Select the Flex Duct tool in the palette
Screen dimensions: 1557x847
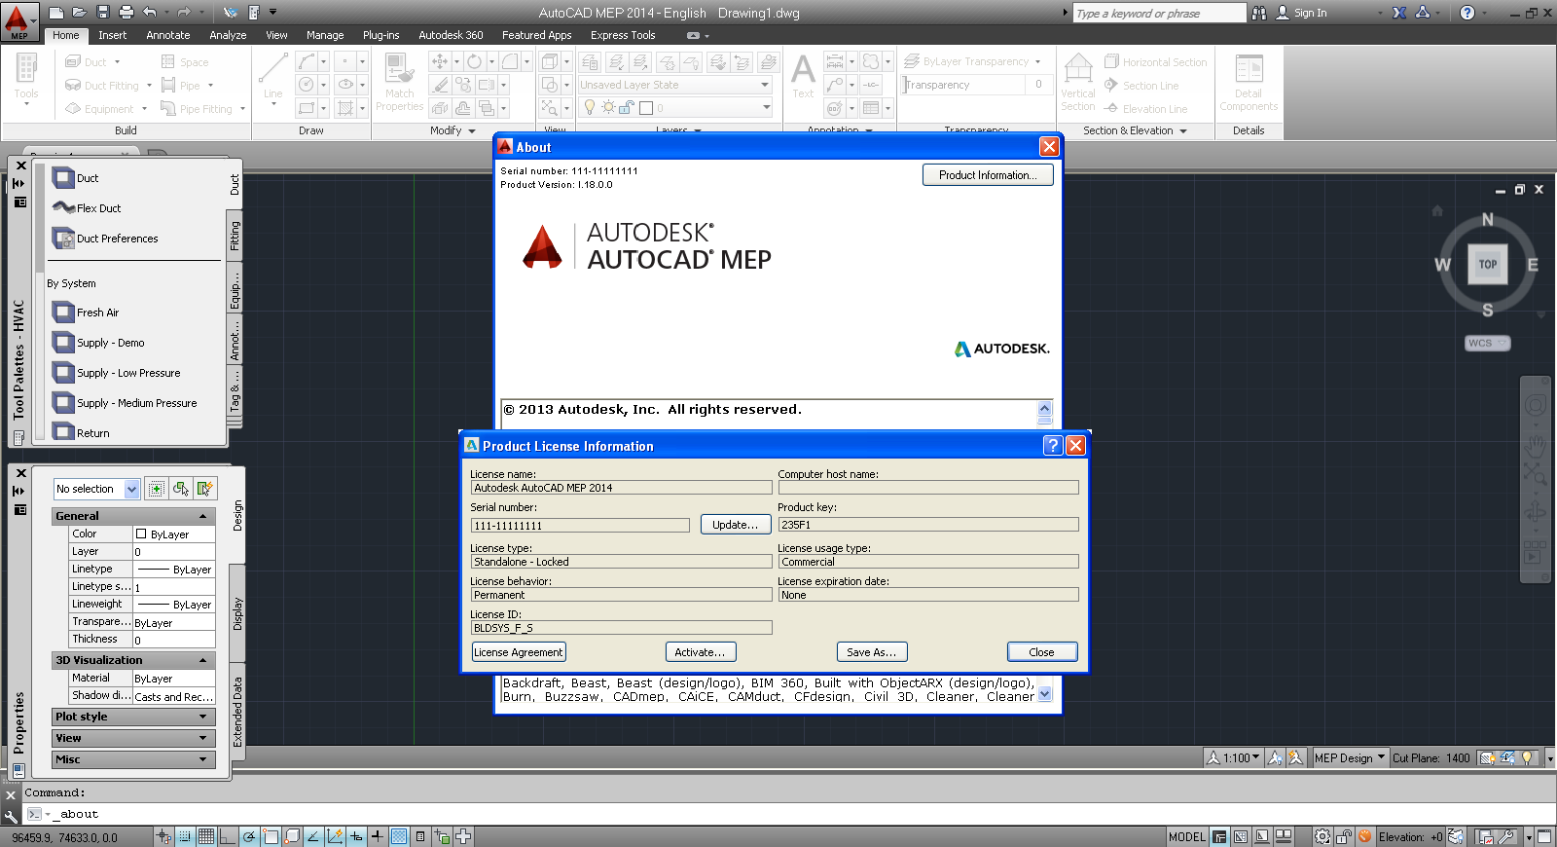click(88, 208)
